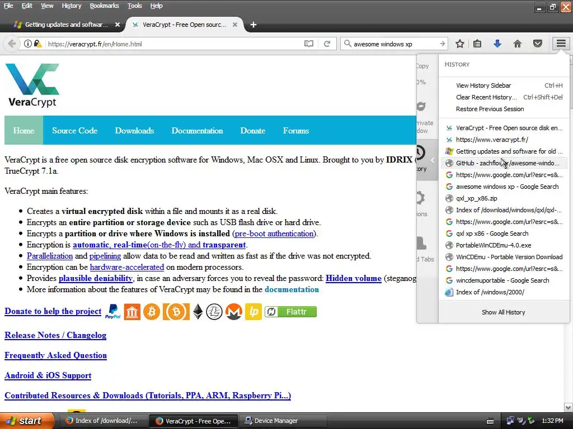
Task: Open awesome windows xp Google Search entry
Action: [x=504, y=187]
